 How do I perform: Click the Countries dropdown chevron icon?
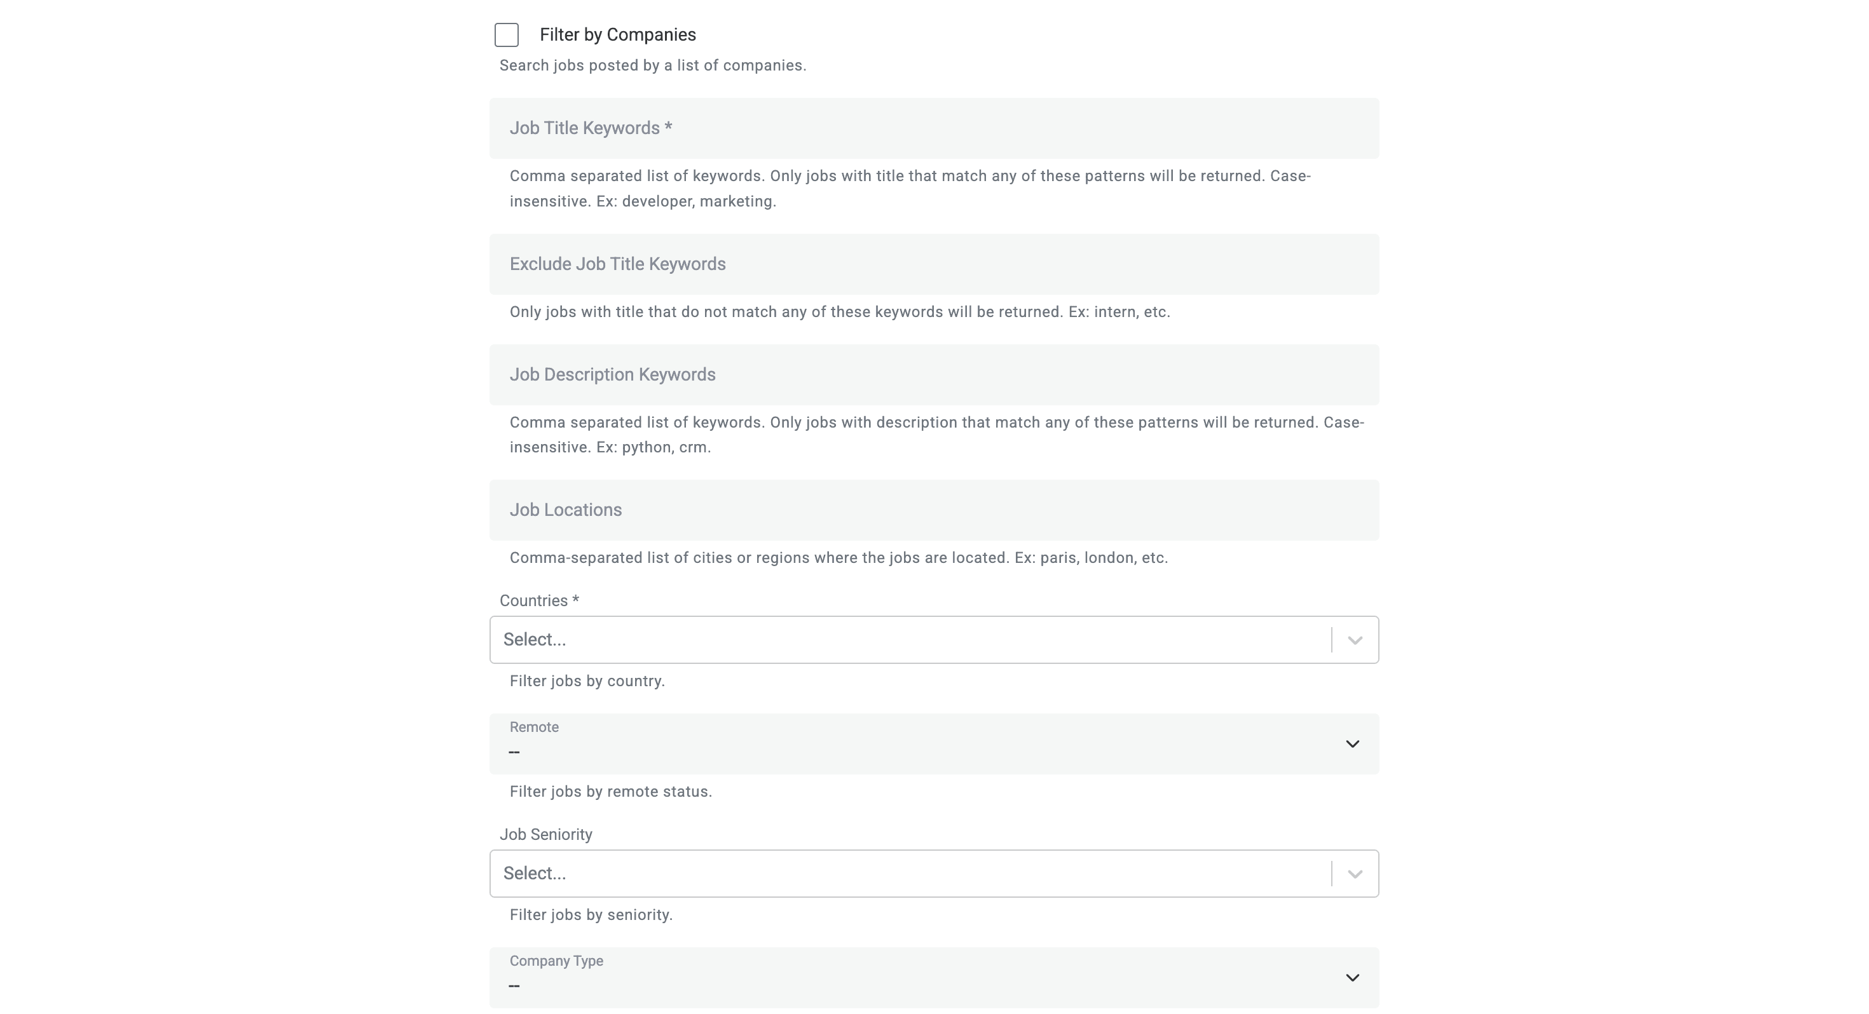(x=1354, y=639)
